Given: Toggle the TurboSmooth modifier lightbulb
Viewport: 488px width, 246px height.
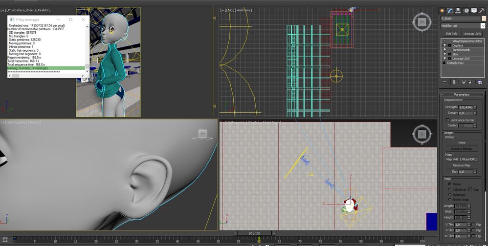Looking at the screenshot, I should (x=444, y=50).
